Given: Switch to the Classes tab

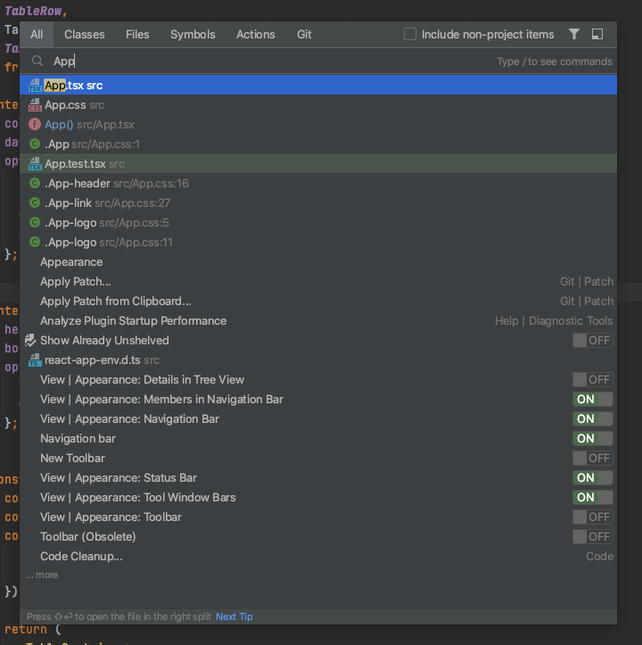Looking at the screenshot, I should pyautogui.click(x=85, y=34).
